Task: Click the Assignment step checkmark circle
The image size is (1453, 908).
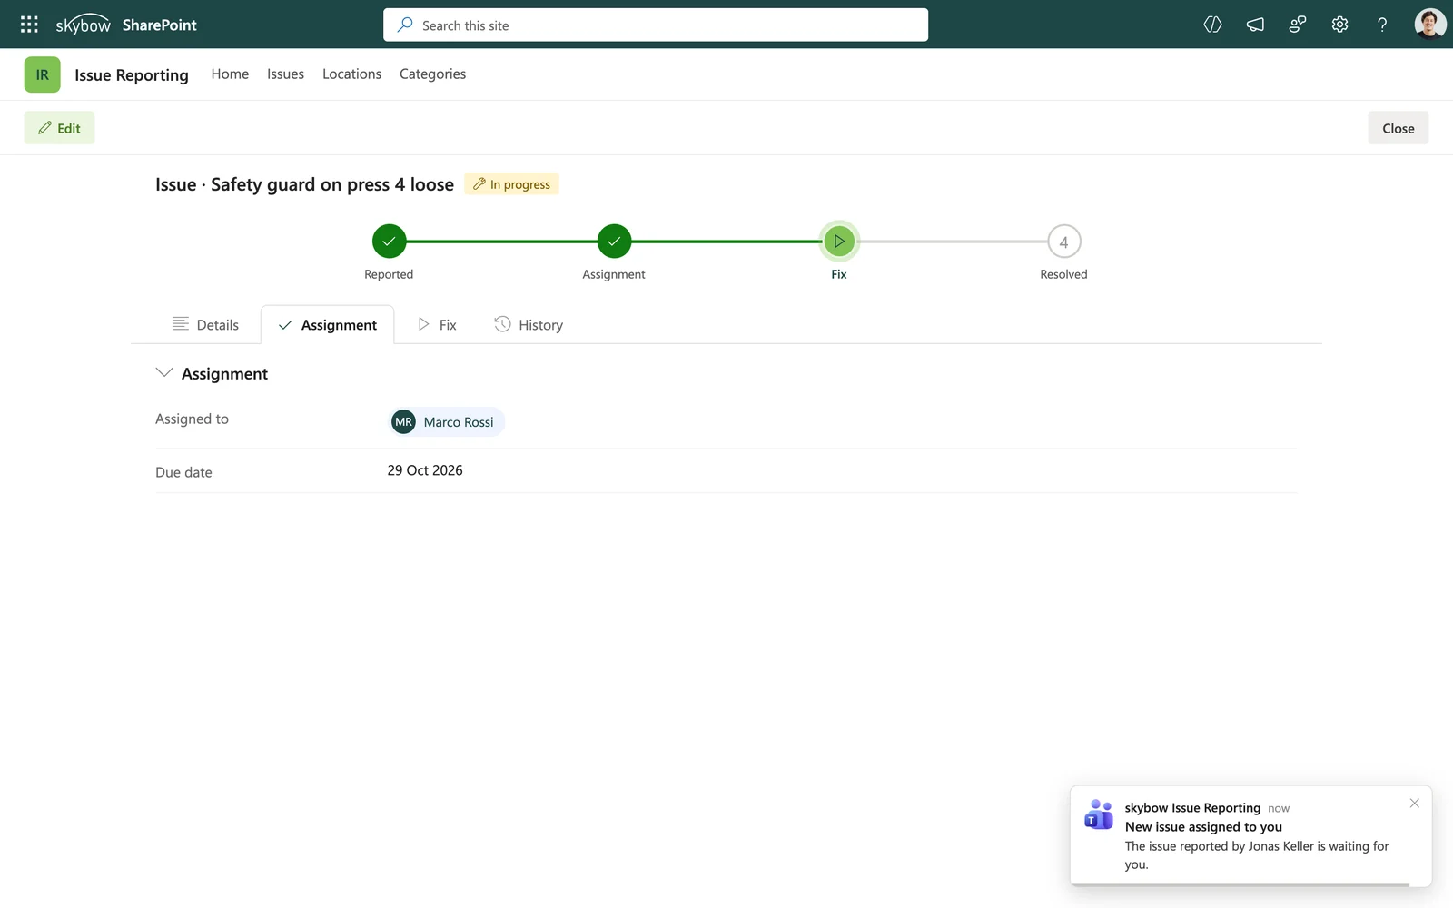Action: (614, 242)
